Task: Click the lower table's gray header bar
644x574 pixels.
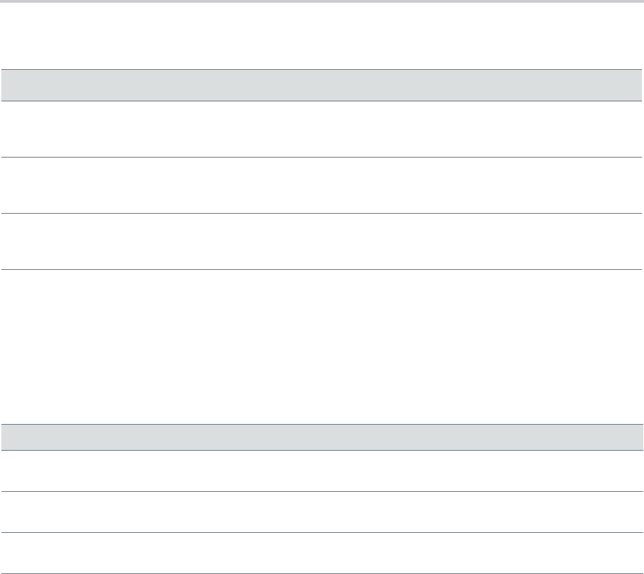Action: click(322, 436)
